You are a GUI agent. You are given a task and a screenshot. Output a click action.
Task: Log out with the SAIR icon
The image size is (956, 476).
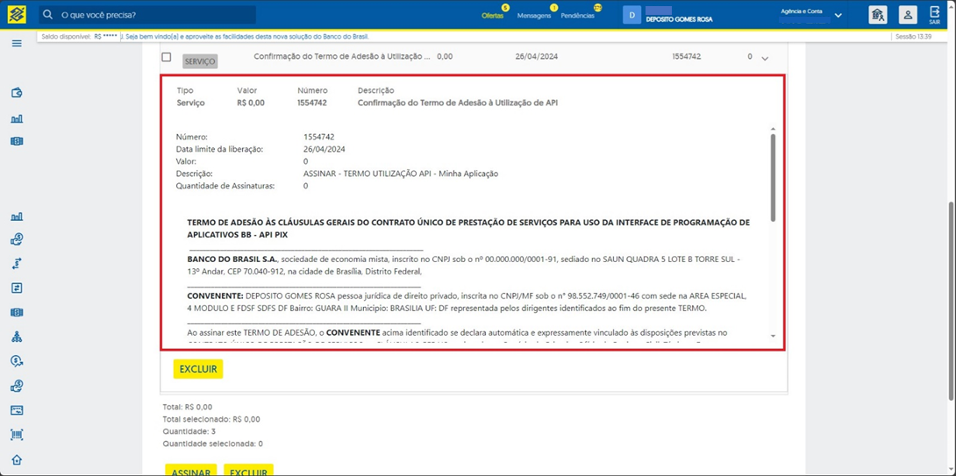(x=935, y=15)
